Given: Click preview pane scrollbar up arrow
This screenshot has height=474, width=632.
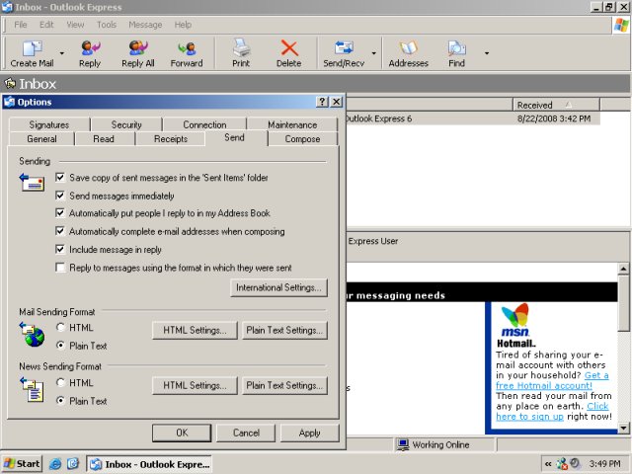Looking at the screenshot, I should pos(623,269).
